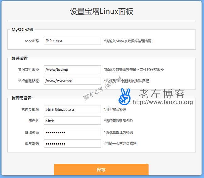Click hint *站点及数据库打包备份文件的存放路径
This screenshot has width=204, height=178.
[134, 70]
